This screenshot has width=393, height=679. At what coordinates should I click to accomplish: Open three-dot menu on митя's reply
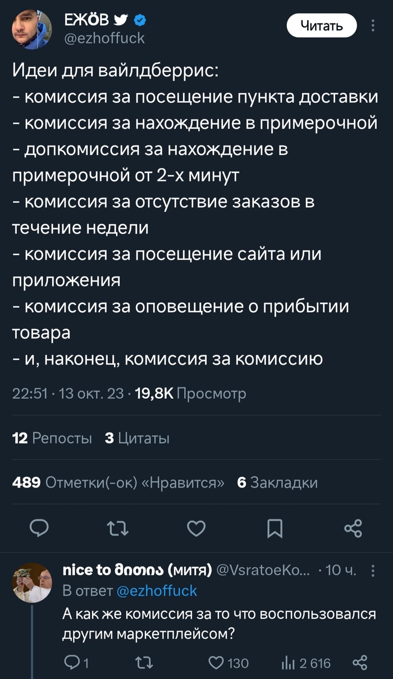[374, 570]
